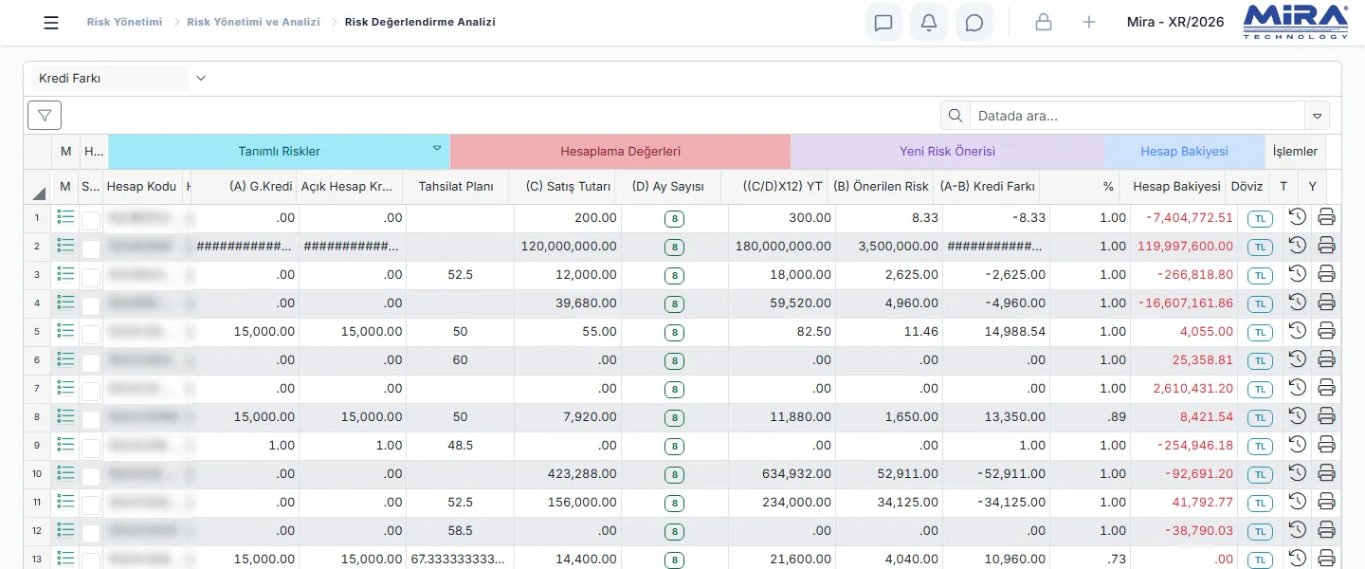Click the lock icon in header
Viewport: 1365px width, 569px height.
point(1044,23)
